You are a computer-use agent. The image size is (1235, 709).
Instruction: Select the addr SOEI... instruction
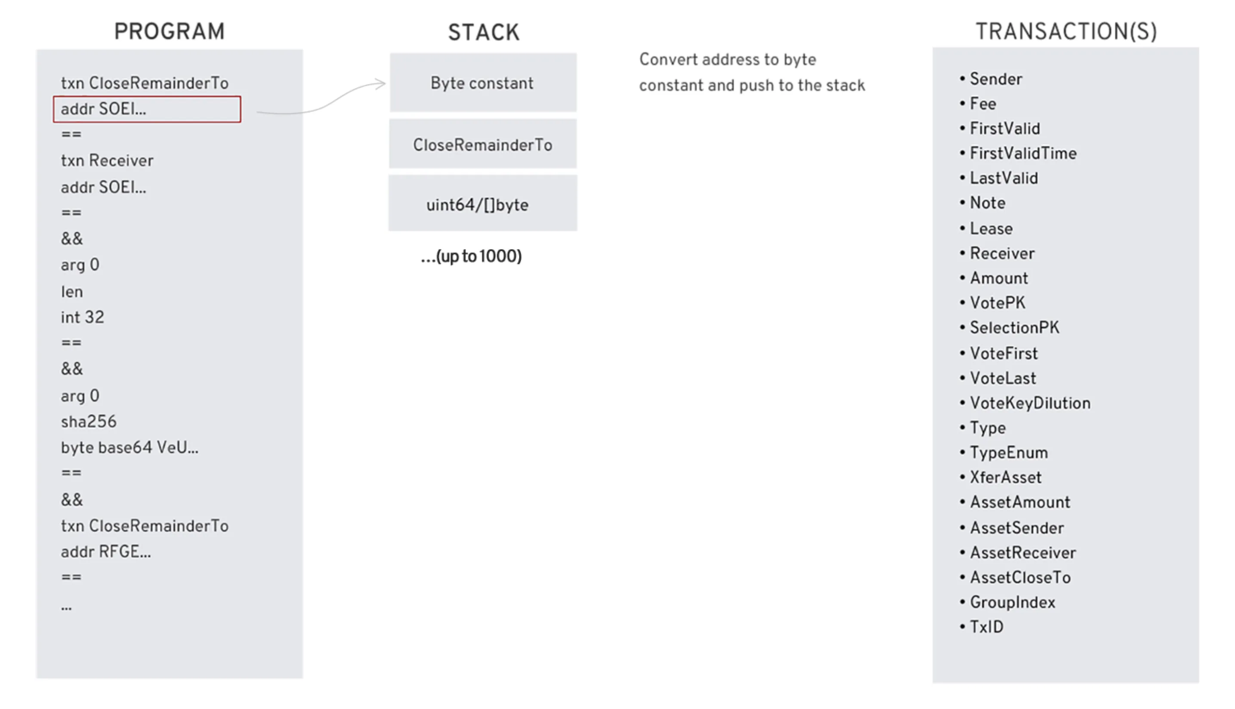tap(148, 108)
